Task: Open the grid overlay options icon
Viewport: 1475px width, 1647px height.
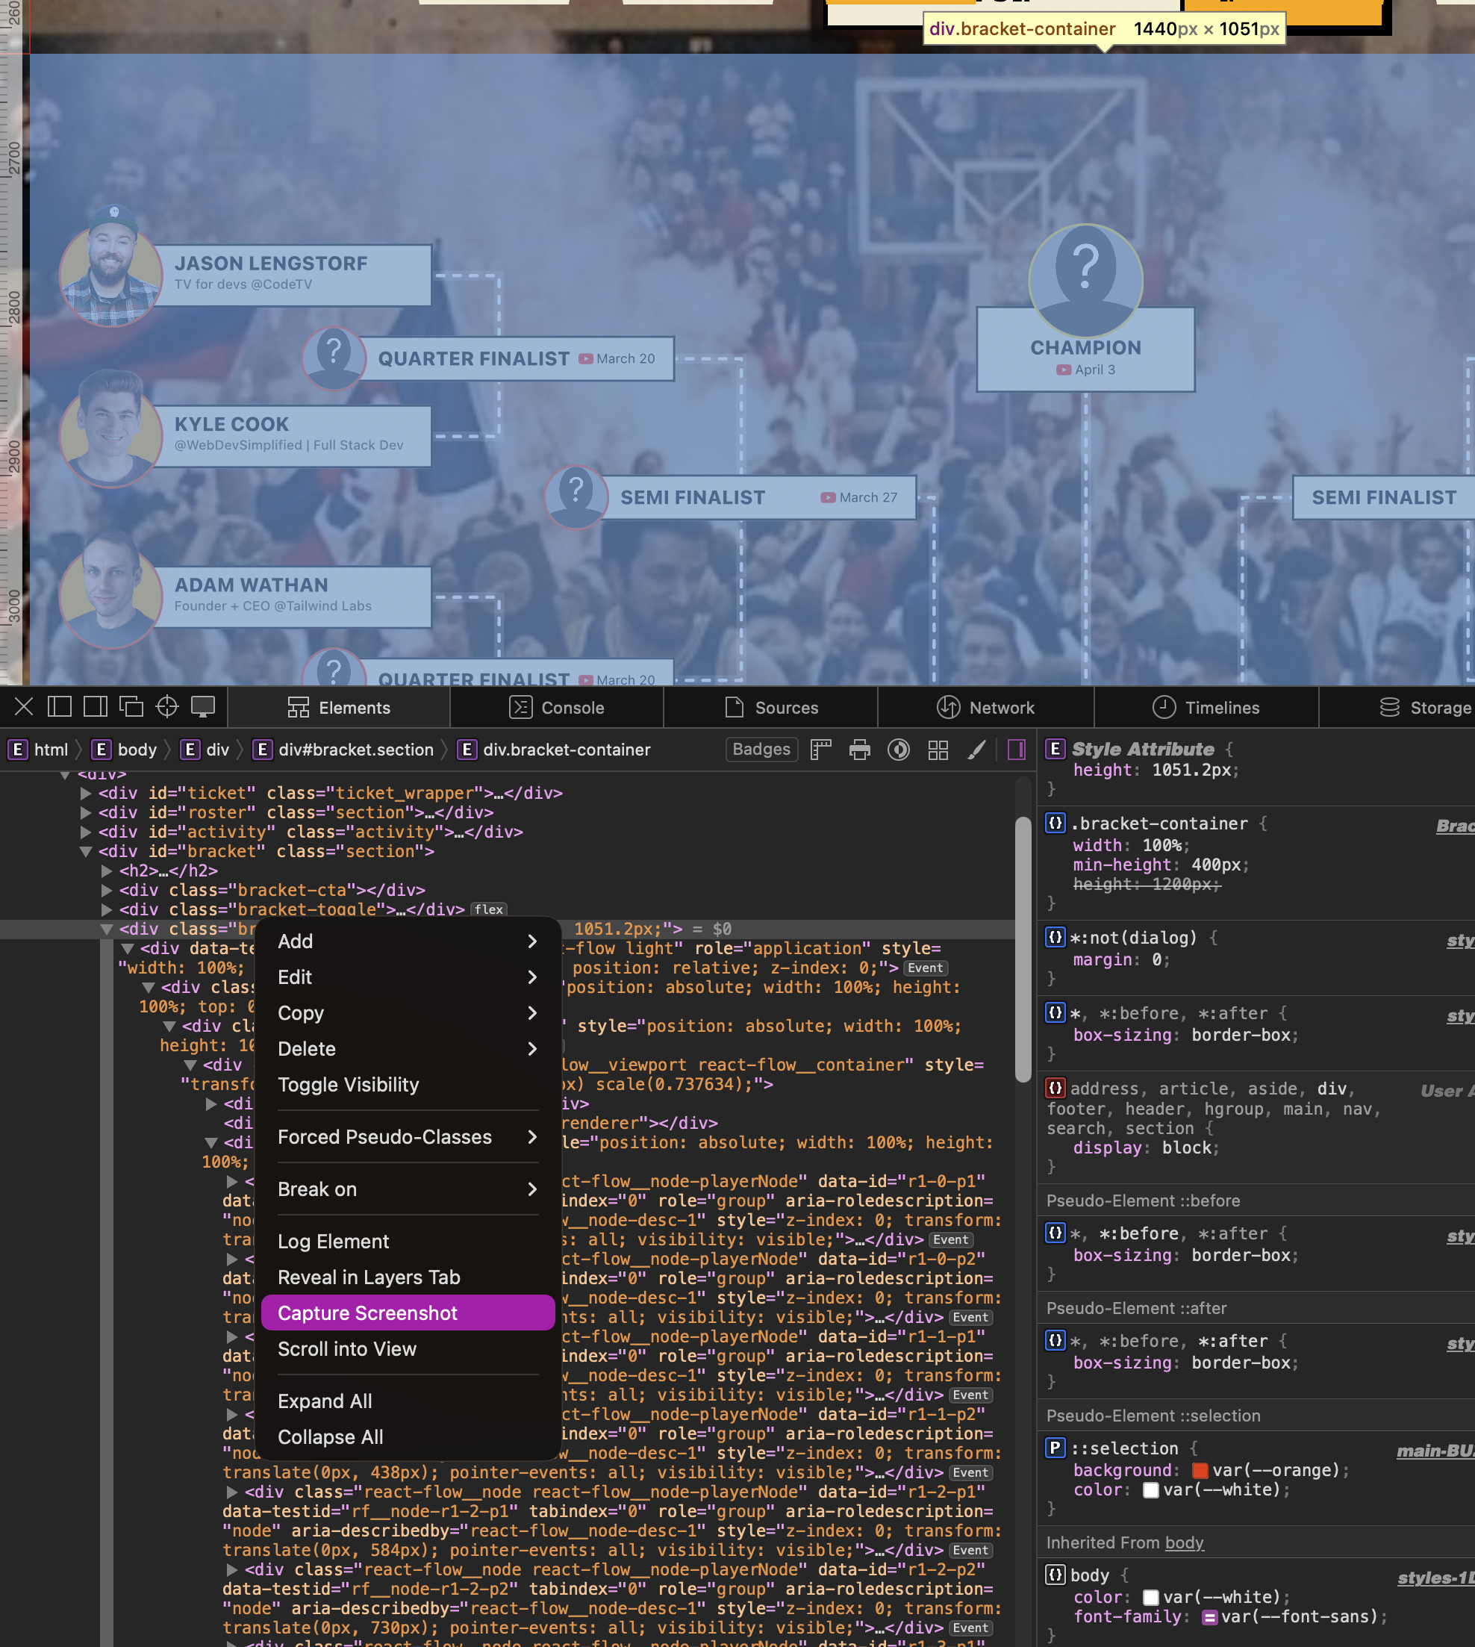Action: (938, 750)
